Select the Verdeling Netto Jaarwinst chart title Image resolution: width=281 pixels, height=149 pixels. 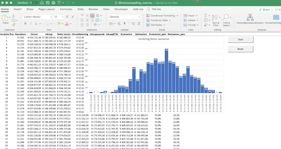tap(154, 39)
